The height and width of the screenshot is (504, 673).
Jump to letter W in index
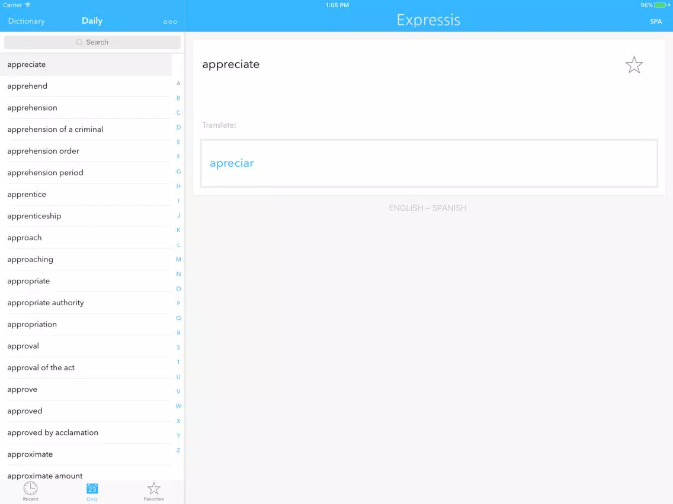(x=178, y=406)
